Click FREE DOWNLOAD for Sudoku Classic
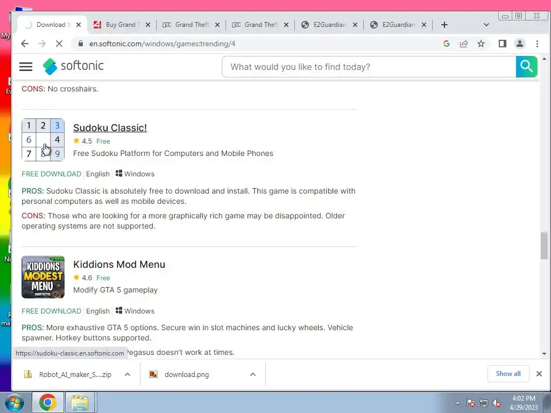The image size is (551, 413). pos(51,174)
